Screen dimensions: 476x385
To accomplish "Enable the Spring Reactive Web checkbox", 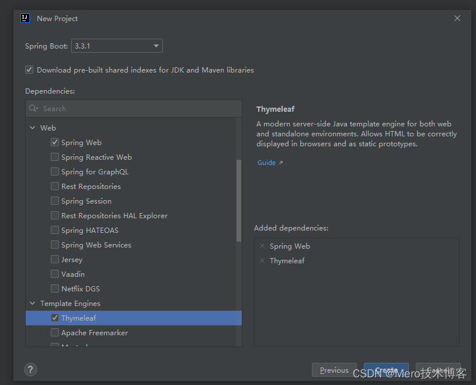I will tap(55, 157).
